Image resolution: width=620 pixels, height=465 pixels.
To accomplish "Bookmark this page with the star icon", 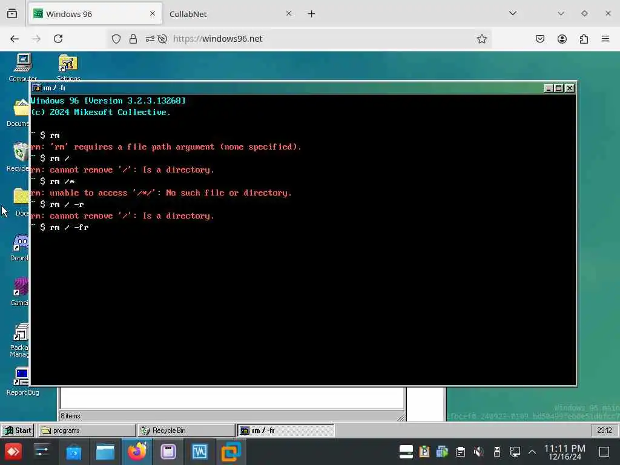I will 481,39.
